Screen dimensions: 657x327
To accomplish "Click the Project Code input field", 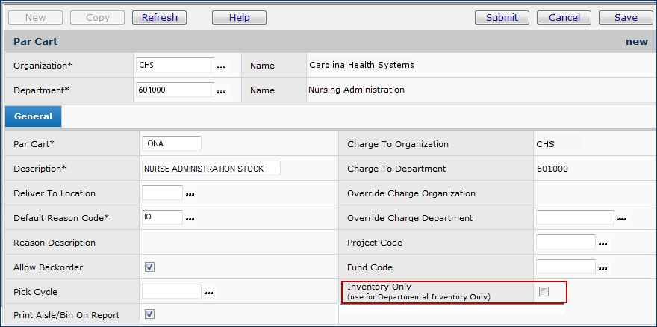I will pyautogui.click(x=565, y=243).
